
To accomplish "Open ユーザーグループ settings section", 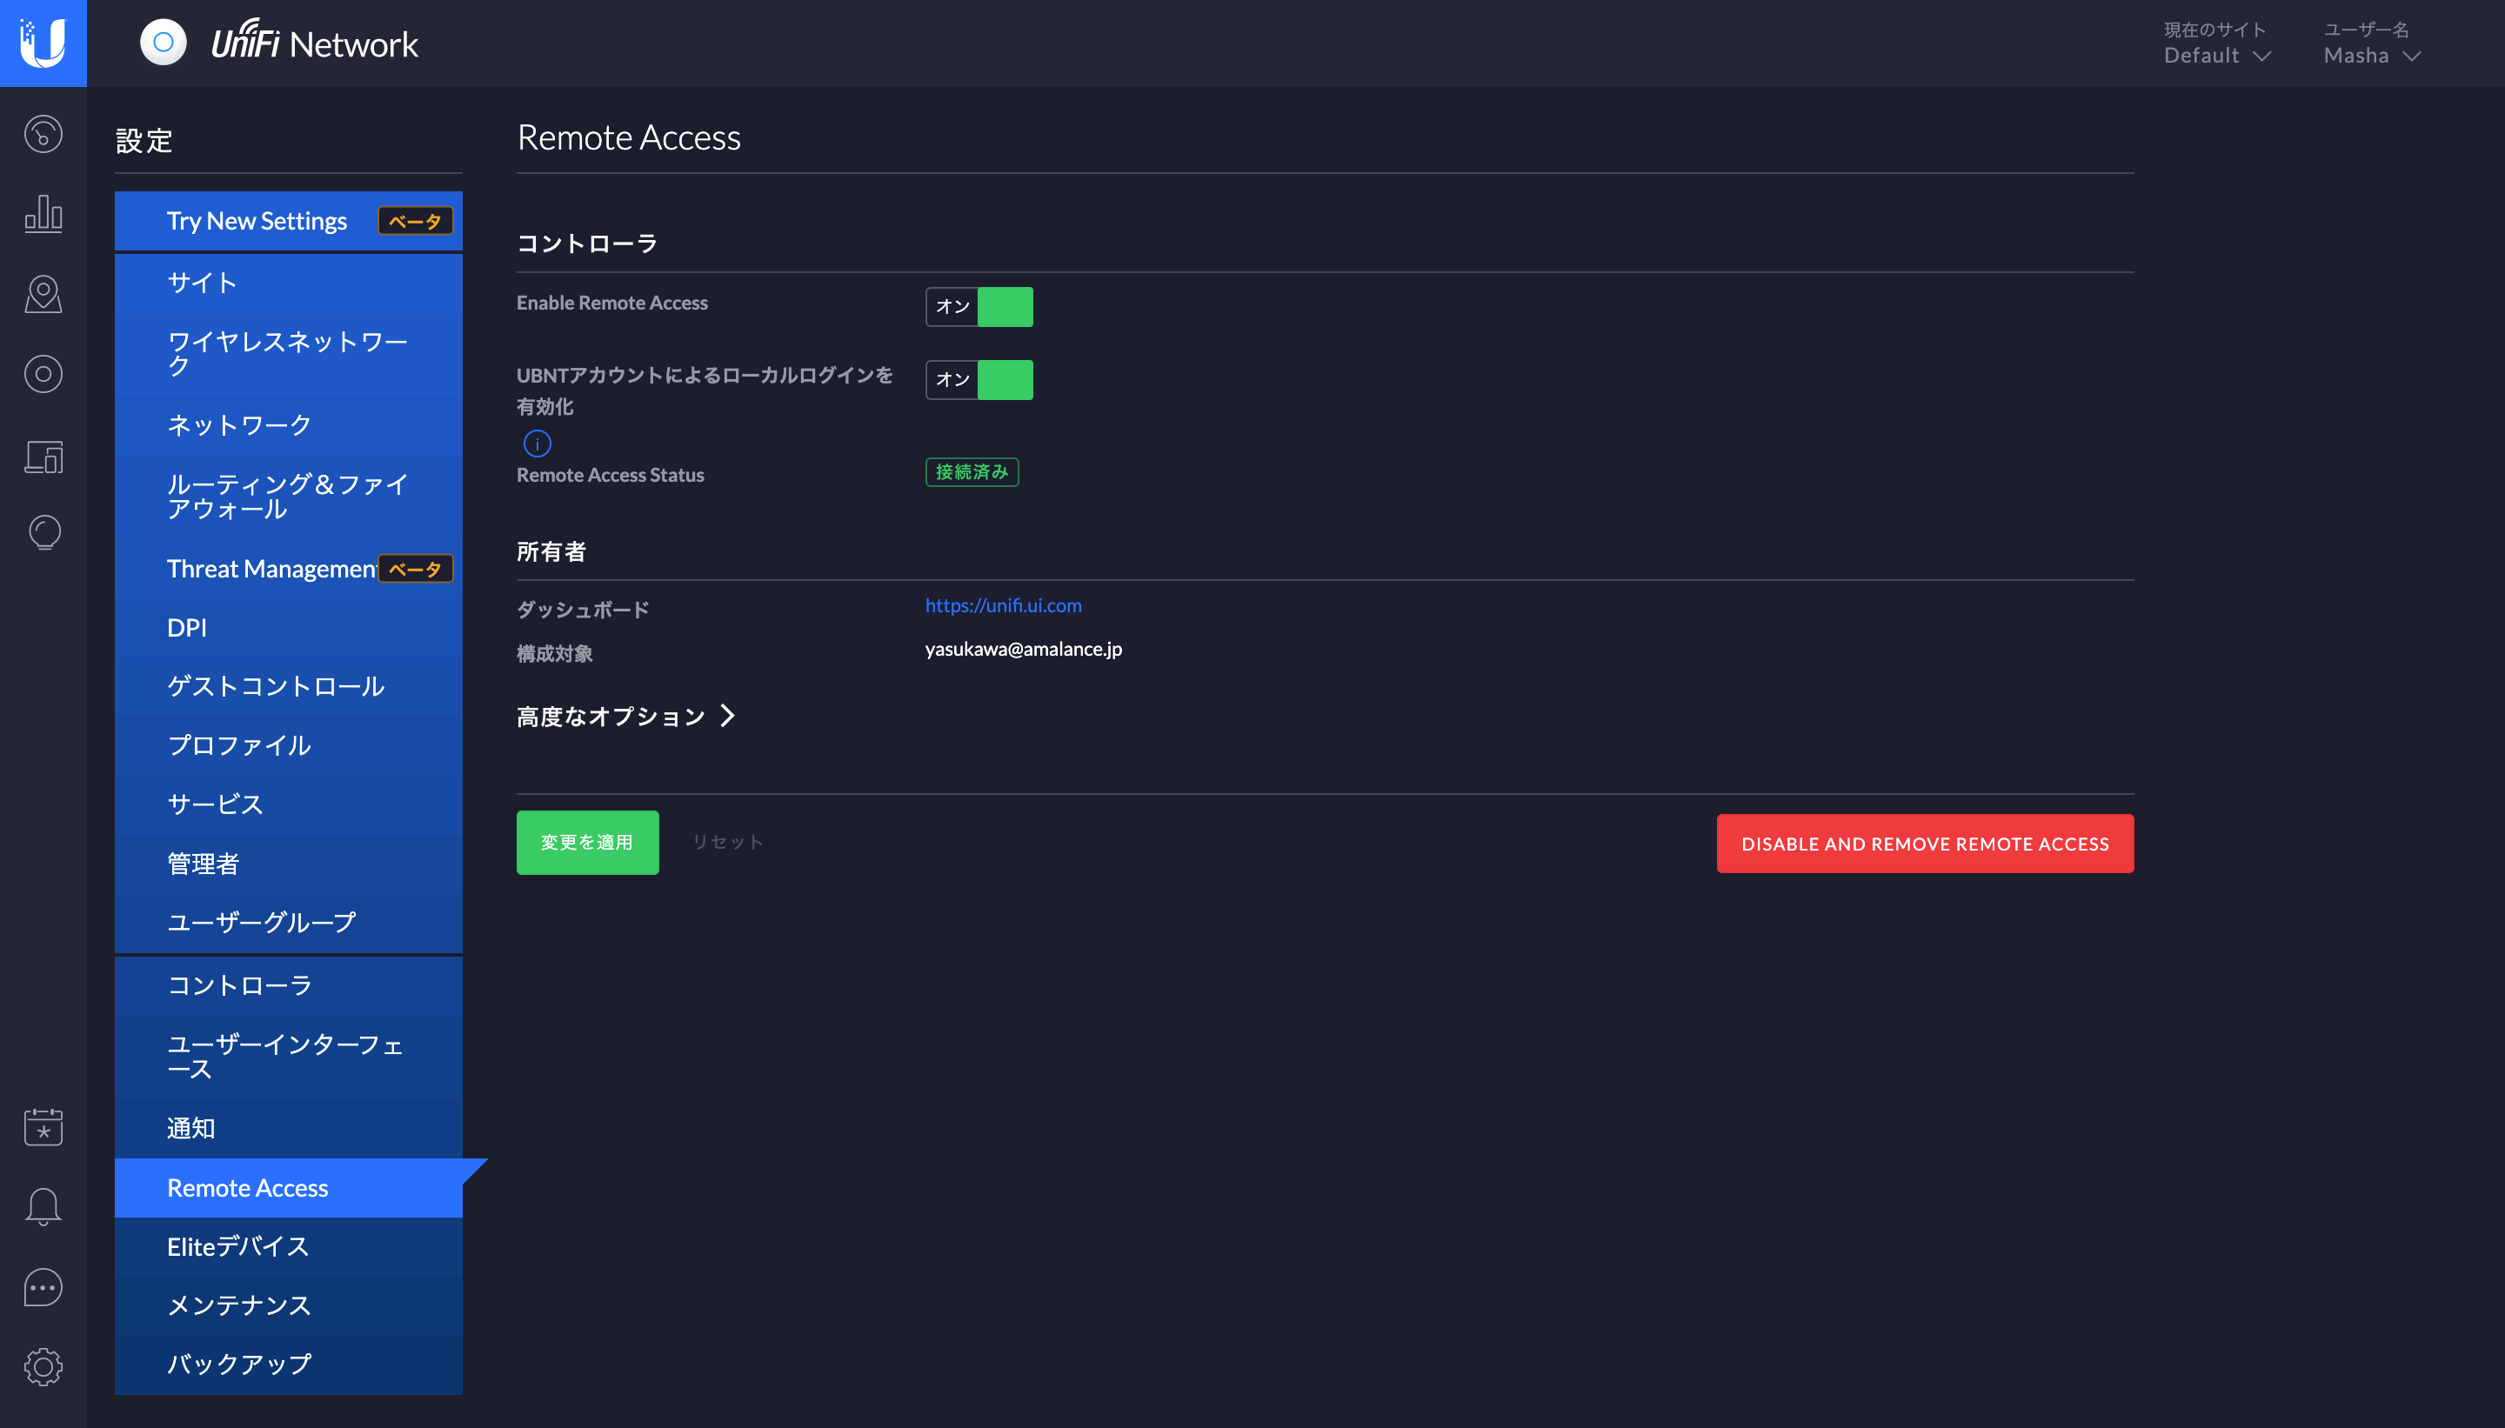I will pos(289,922).
